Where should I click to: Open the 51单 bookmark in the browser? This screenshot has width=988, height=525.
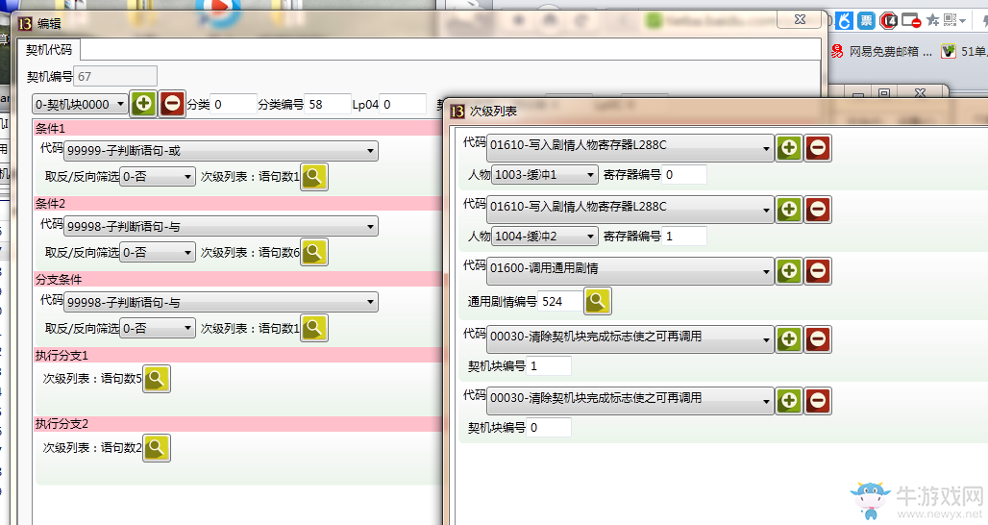click(965, 52)
